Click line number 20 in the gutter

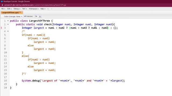pyautogui.click(x=5, y=88)
